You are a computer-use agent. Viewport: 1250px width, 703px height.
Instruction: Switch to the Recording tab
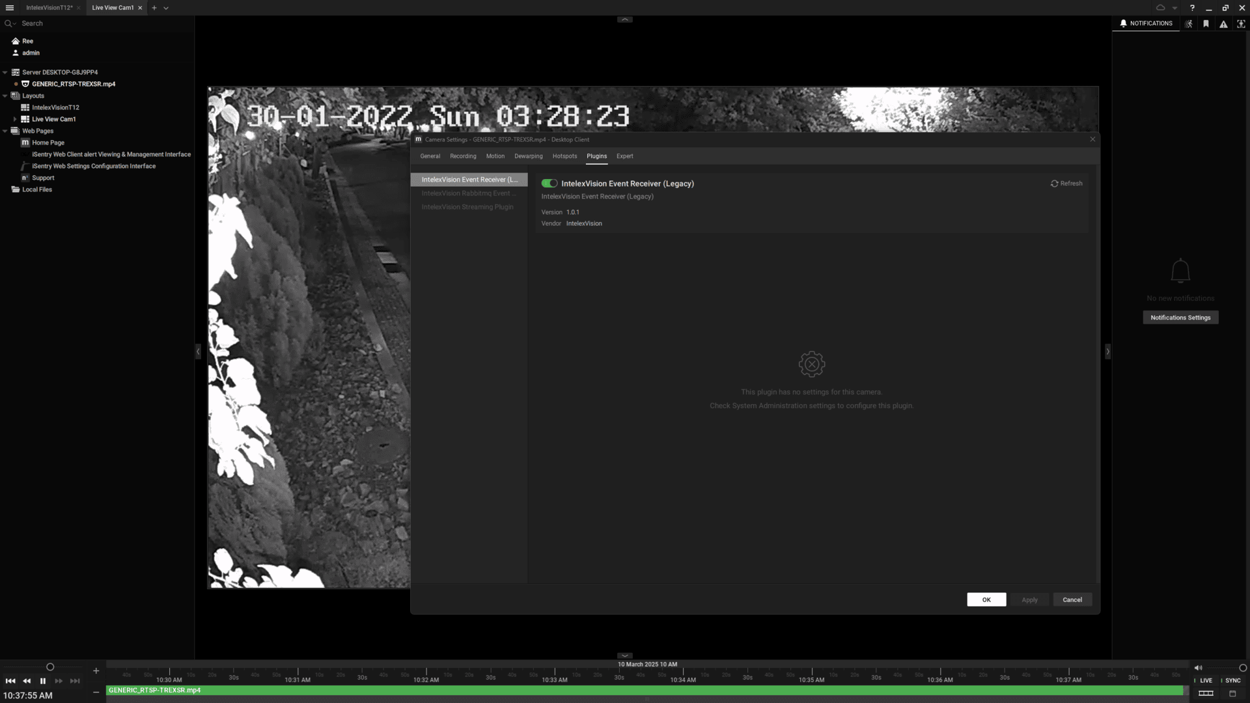pyautogui.click(x=463, y=156)
